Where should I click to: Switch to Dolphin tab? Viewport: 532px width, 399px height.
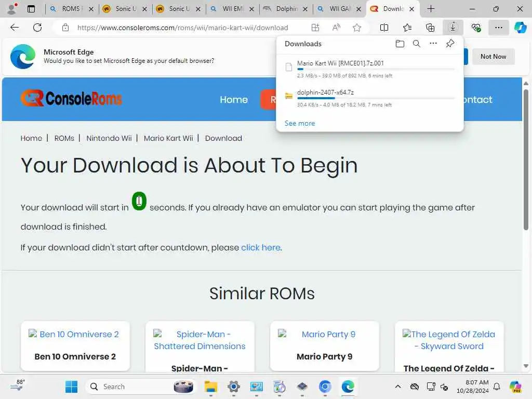286,9
